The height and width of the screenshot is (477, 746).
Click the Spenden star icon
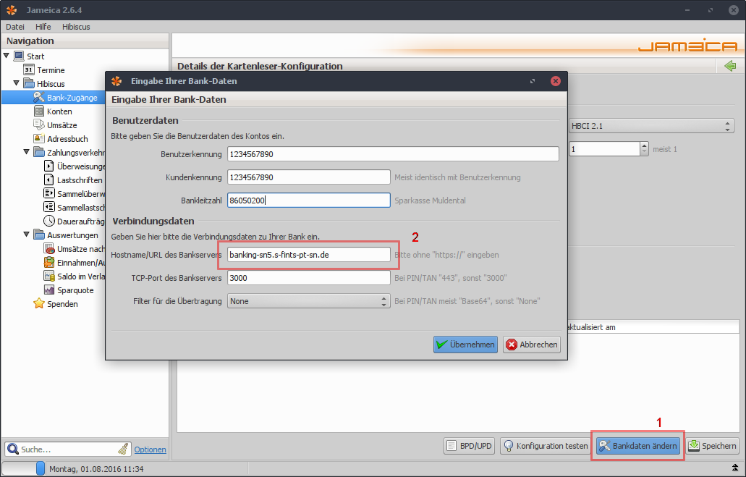tap(39, 304)
